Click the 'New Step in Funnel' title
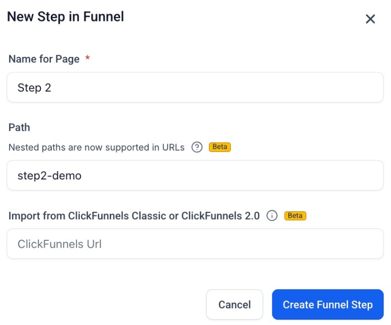This screenshot has width=391, height=325. coord(66,17)
